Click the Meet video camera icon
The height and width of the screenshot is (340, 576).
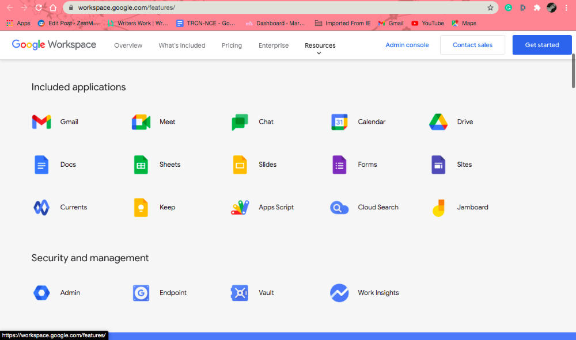point(141,122)
